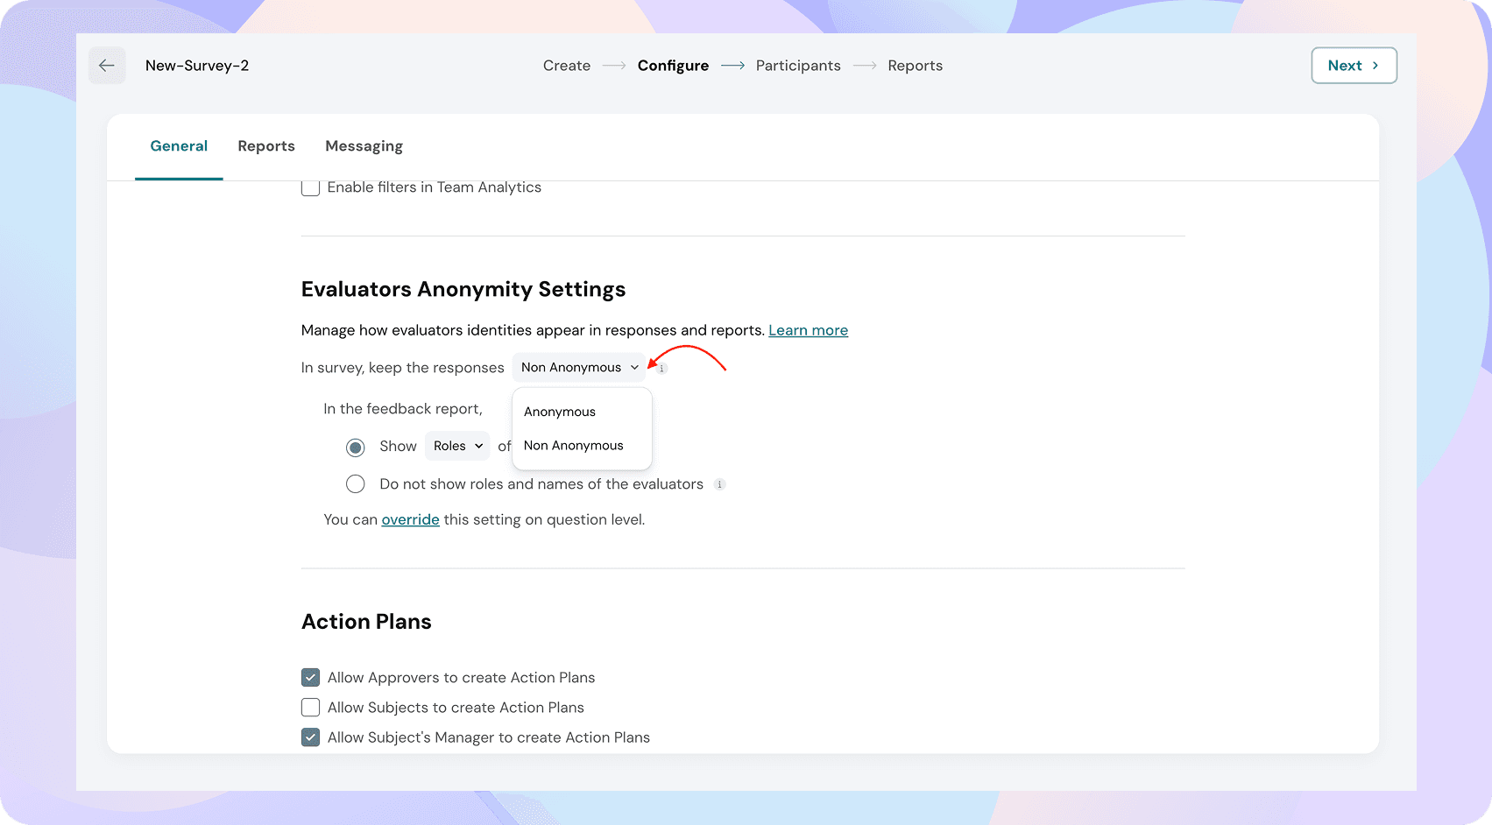Screen dimensions: 1492x825
Task: Check Allow Subjects to create Action Plans
Action: pyautogui.click(x=310, y=708)
